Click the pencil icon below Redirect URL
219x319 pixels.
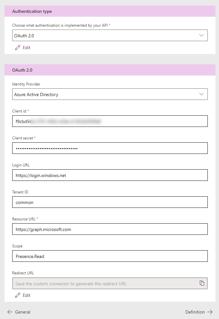click(x=18, y=295)
